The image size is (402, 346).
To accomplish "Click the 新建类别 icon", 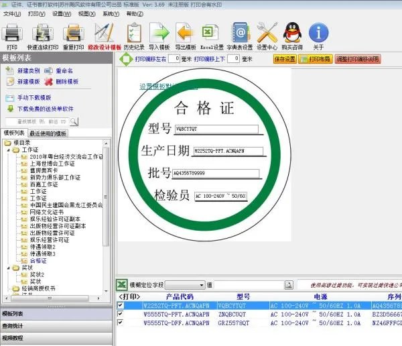I will (9, 70).
